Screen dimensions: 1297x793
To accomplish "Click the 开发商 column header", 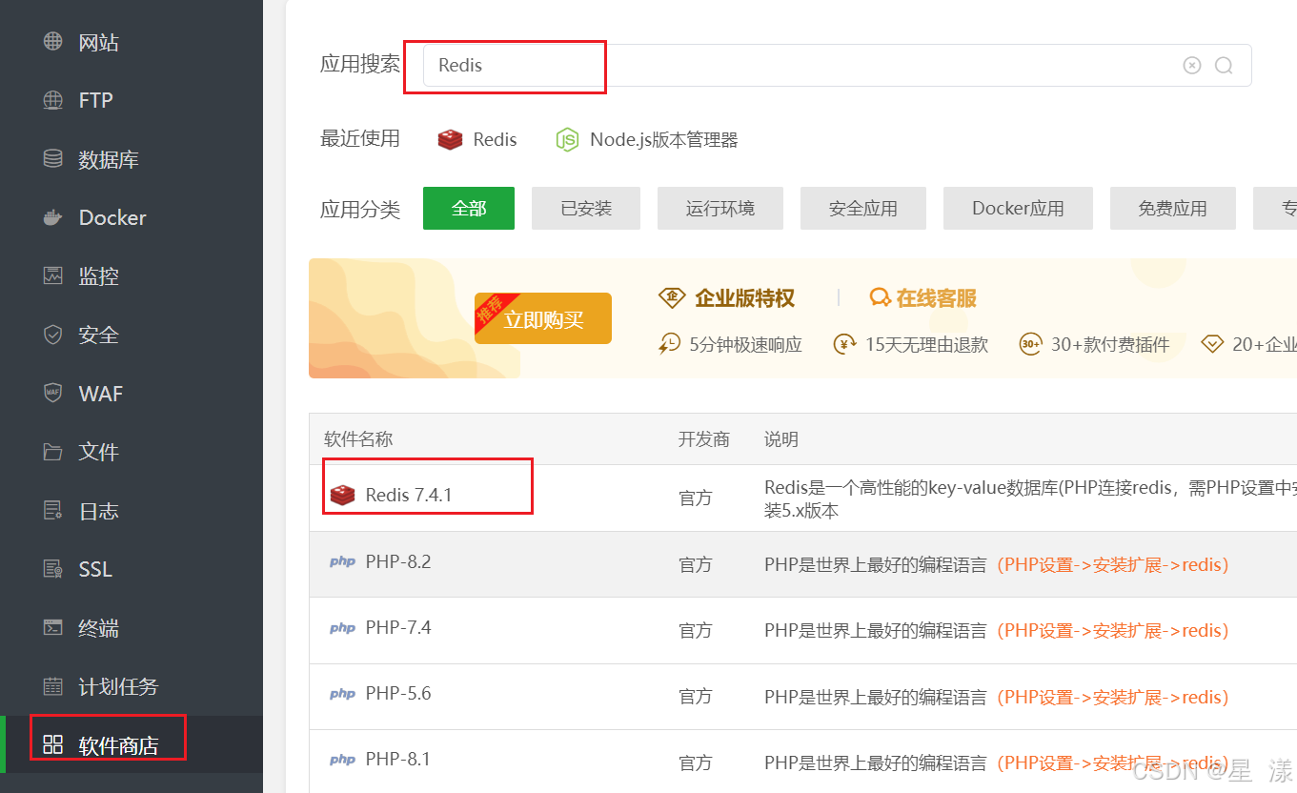I will (x=704, y=439).
